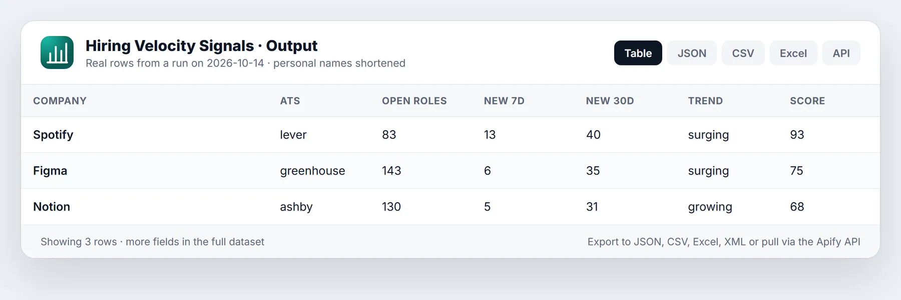Select the Notion company row
901x300 pixels.
pyautogui.click(x=450, y=207)
